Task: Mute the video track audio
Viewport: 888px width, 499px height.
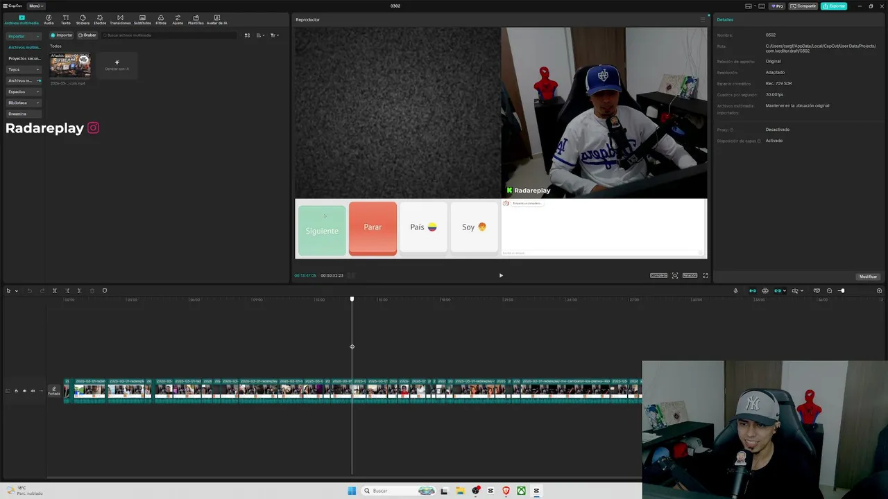Action: point(33,391)
